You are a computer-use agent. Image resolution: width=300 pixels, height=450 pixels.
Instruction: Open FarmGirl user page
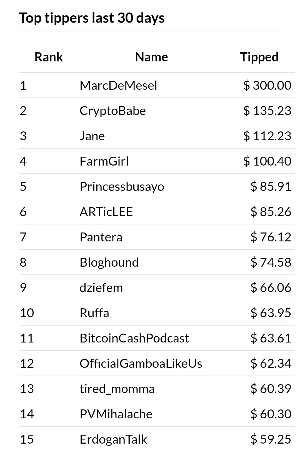coord(104,161)
